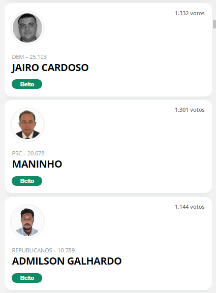
Task: Click the 1.301 votos count
Action: click(x=190, y=110)
